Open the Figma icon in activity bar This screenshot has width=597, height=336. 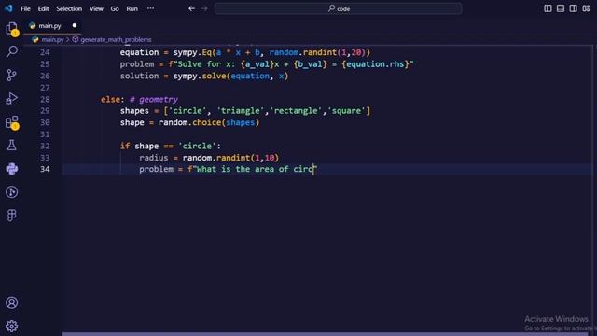tap(12, 216)
